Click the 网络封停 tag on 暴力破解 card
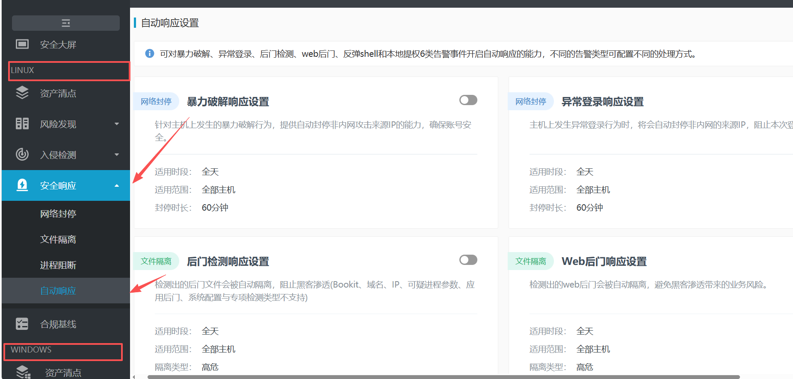 click(156, 101)
